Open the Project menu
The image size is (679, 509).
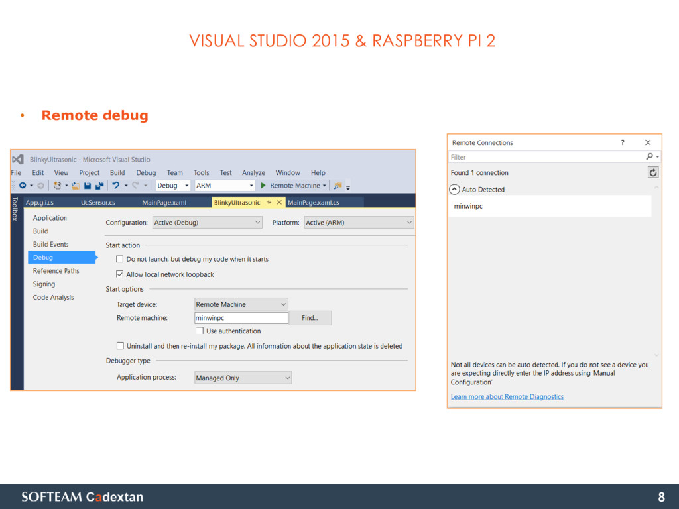tap(90, 173)
